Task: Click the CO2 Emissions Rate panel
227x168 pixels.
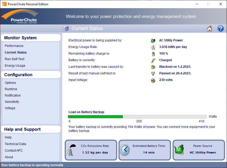Action: click(x=91, y=150)
